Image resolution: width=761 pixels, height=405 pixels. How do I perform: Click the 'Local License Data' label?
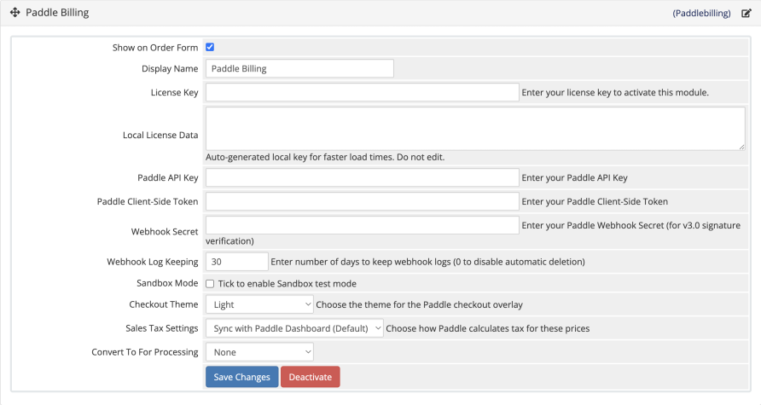coord(160,135)
